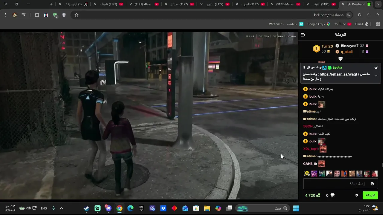The image size is (383, 215).
Task: Open Dropbox from the taskbar
Action: [163, 208]
